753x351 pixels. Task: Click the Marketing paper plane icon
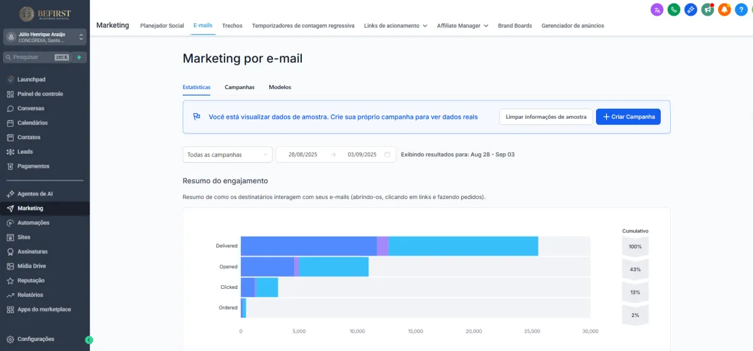pyautogui.click(x=10, y=208)
